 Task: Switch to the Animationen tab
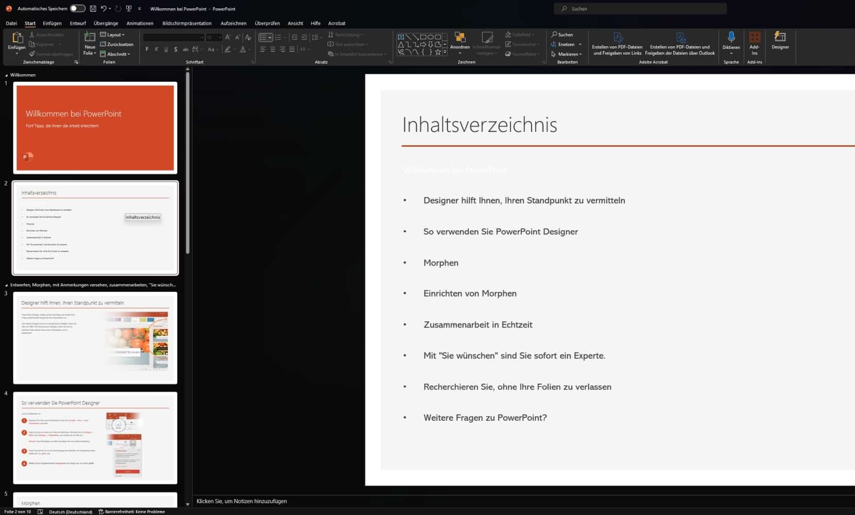pyautogui.click(x=140, y=23)
